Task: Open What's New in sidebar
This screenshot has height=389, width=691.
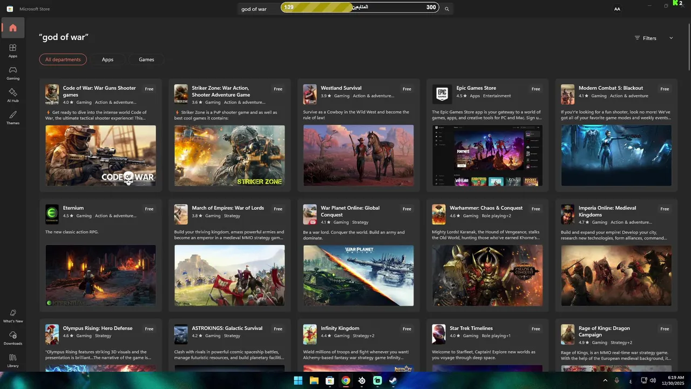Action: (x=13, y=316)
